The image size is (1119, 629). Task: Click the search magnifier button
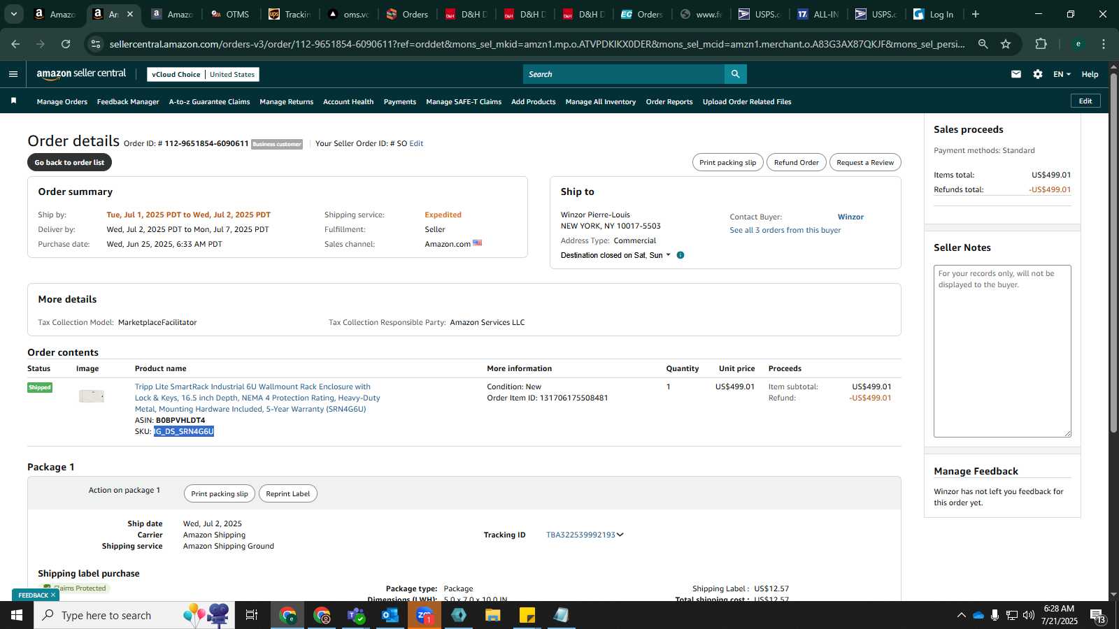pyautogui.click(x=735, y=74)
